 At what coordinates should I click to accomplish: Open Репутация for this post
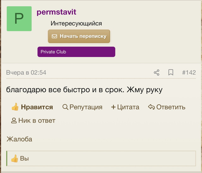82,107
